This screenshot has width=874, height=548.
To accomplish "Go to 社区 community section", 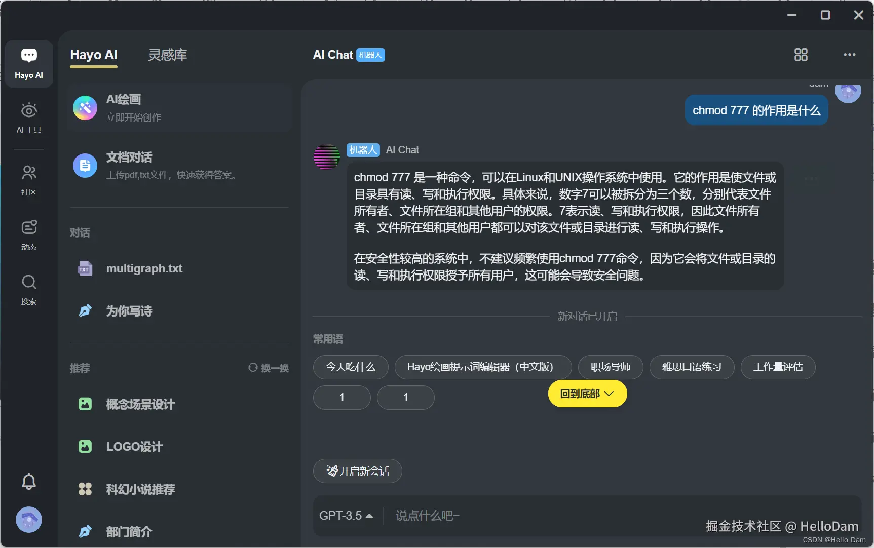I will click(29, 180).
